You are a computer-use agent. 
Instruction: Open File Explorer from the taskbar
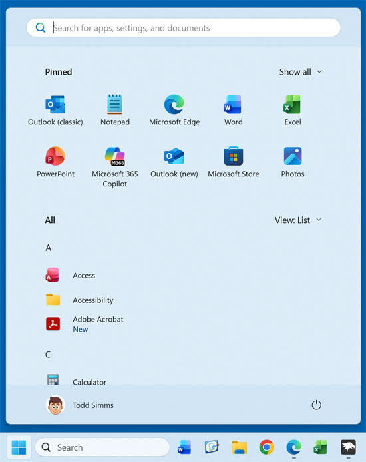(x=239, y=447)
